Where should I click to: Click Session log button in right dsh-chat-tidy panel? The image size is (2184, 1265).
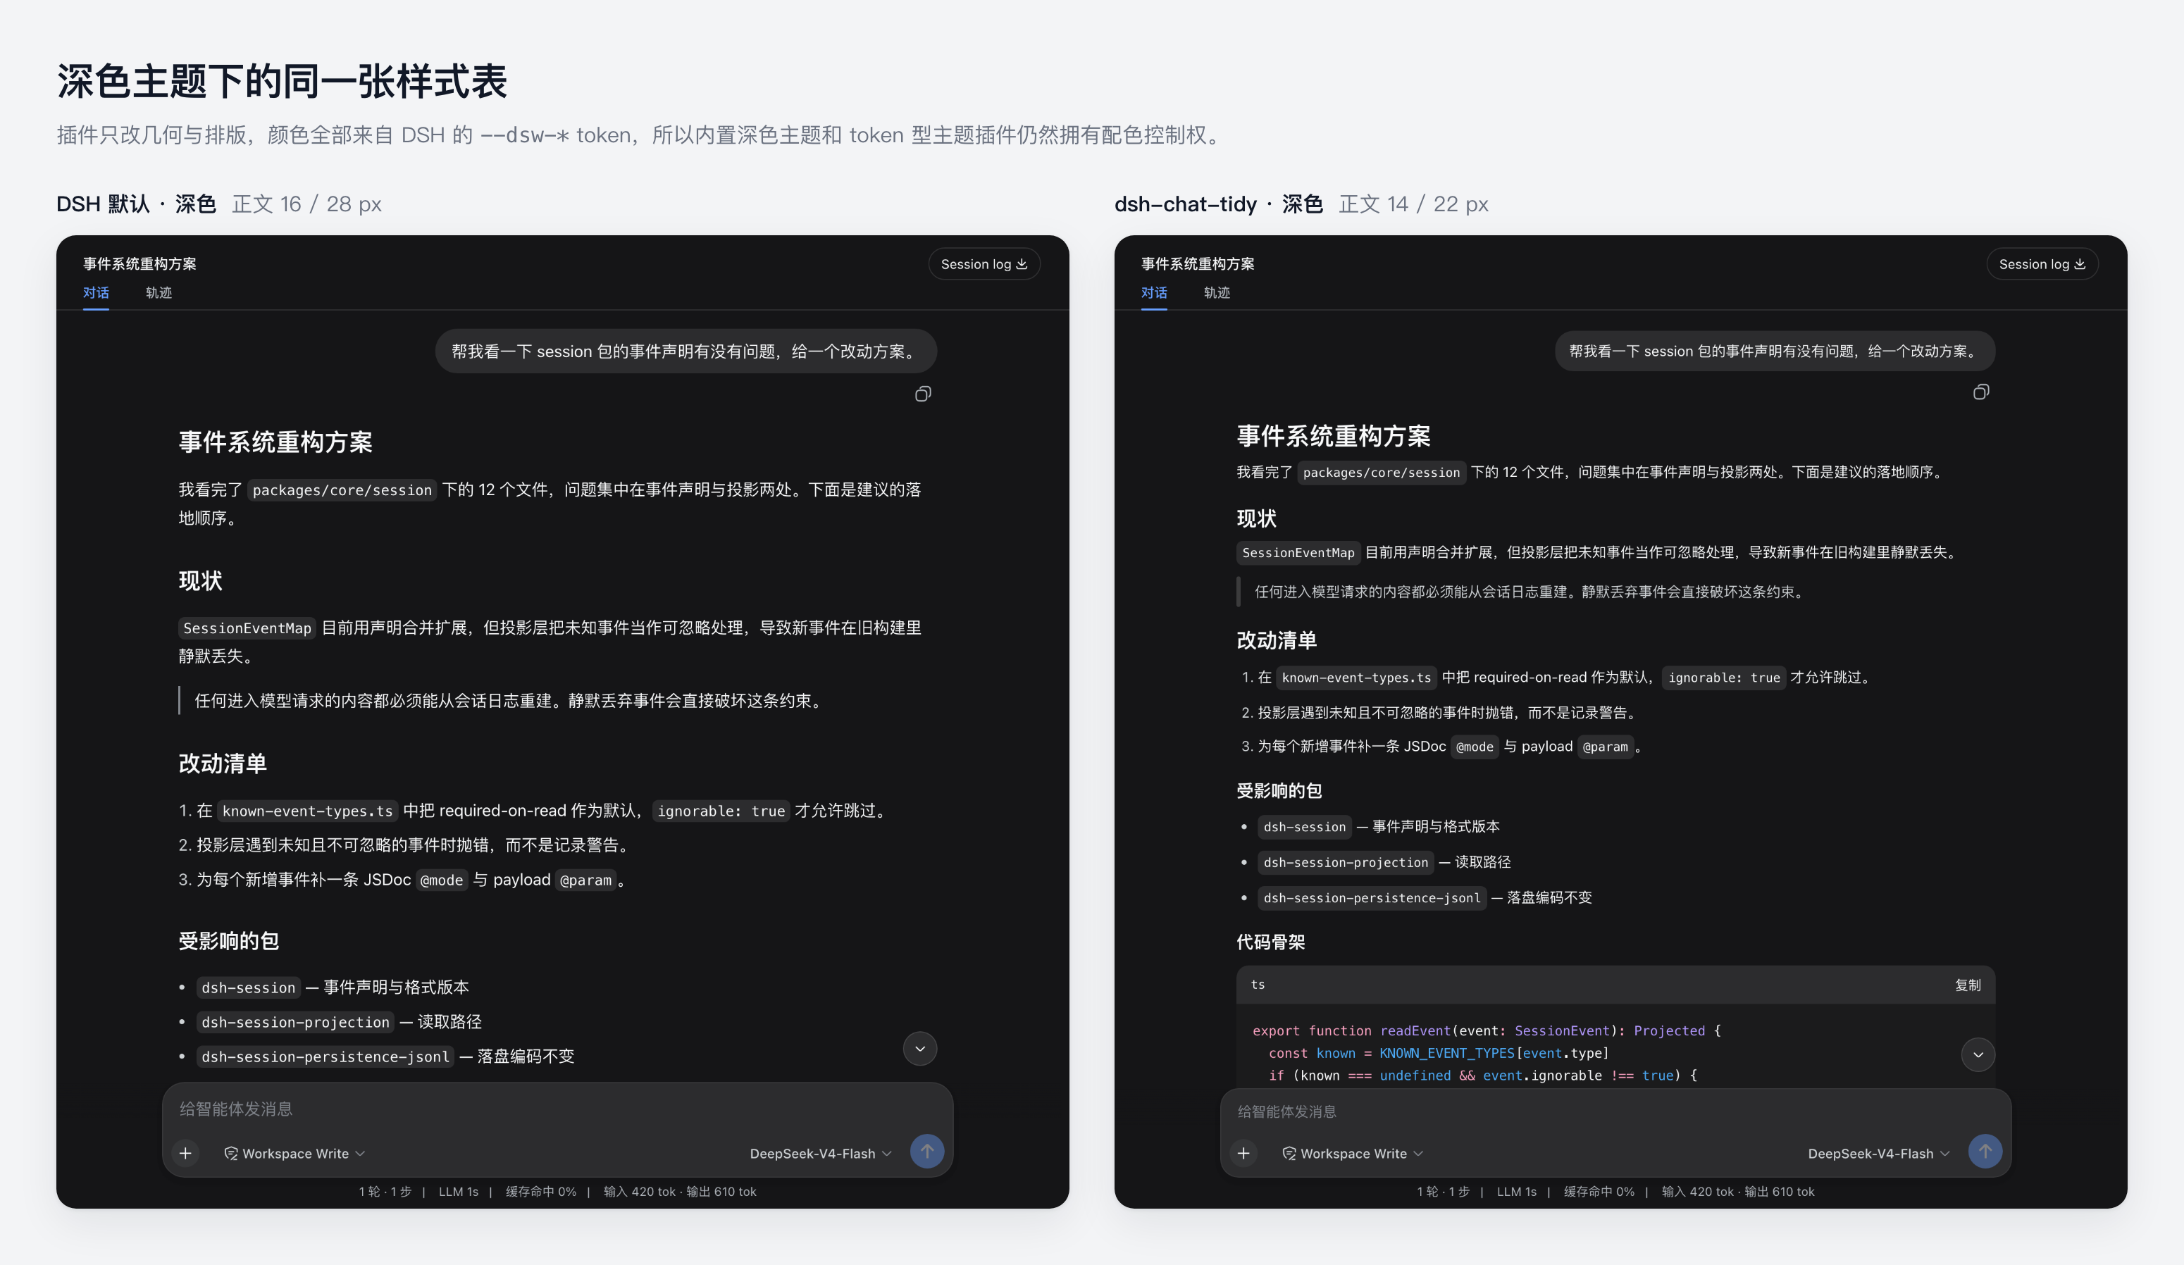2042,264
